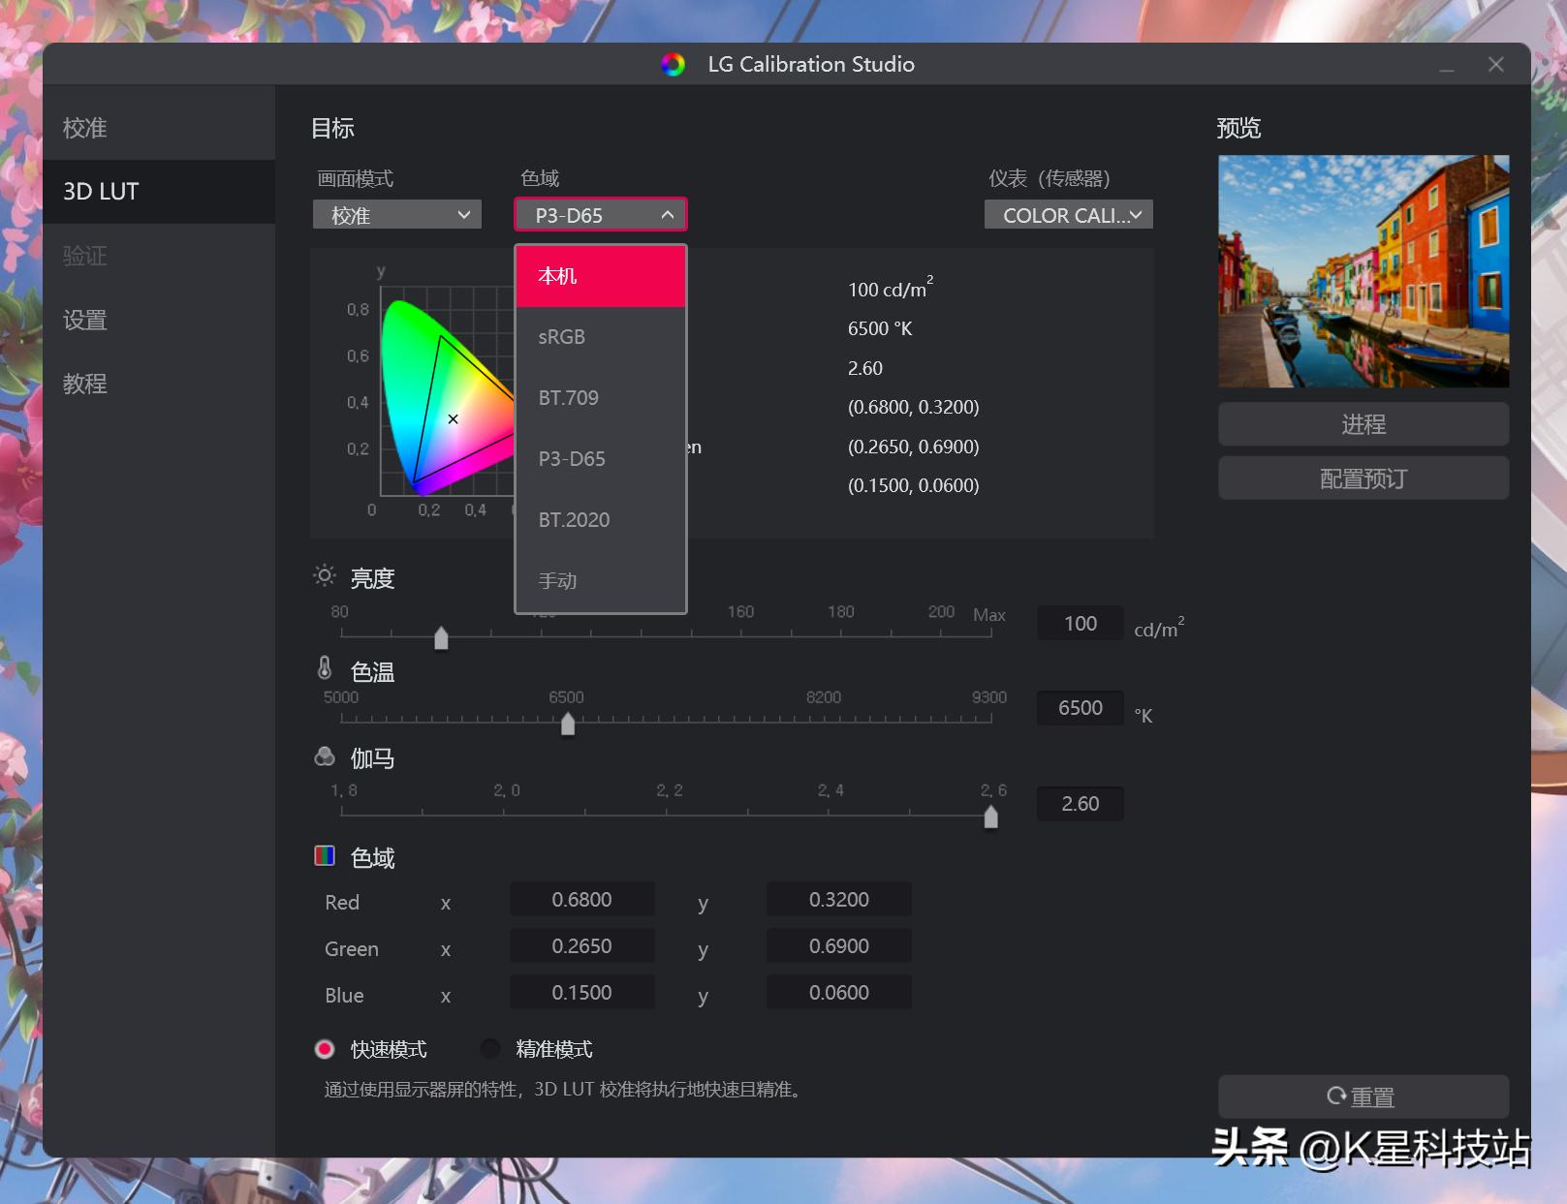Click the reset circular arrow icon
Viewport: 1567px width, 1204px height.
coord(1336,1096)
